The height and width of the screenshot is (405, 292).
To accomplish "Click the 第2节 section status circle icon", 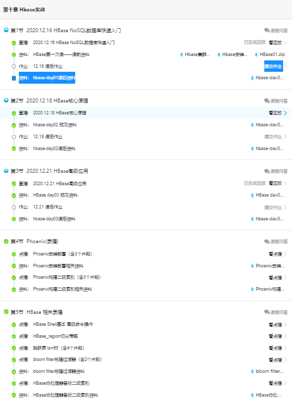I will [x=6, y=100].
